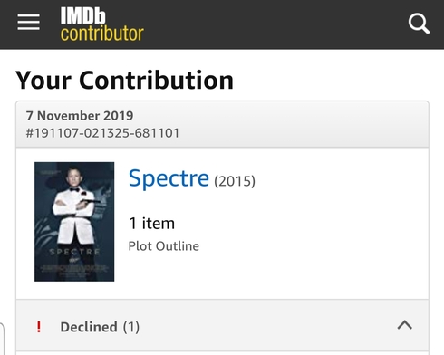
Task: Click the 1 item count text
Action: pyautogui.click(x=151, y=224)
